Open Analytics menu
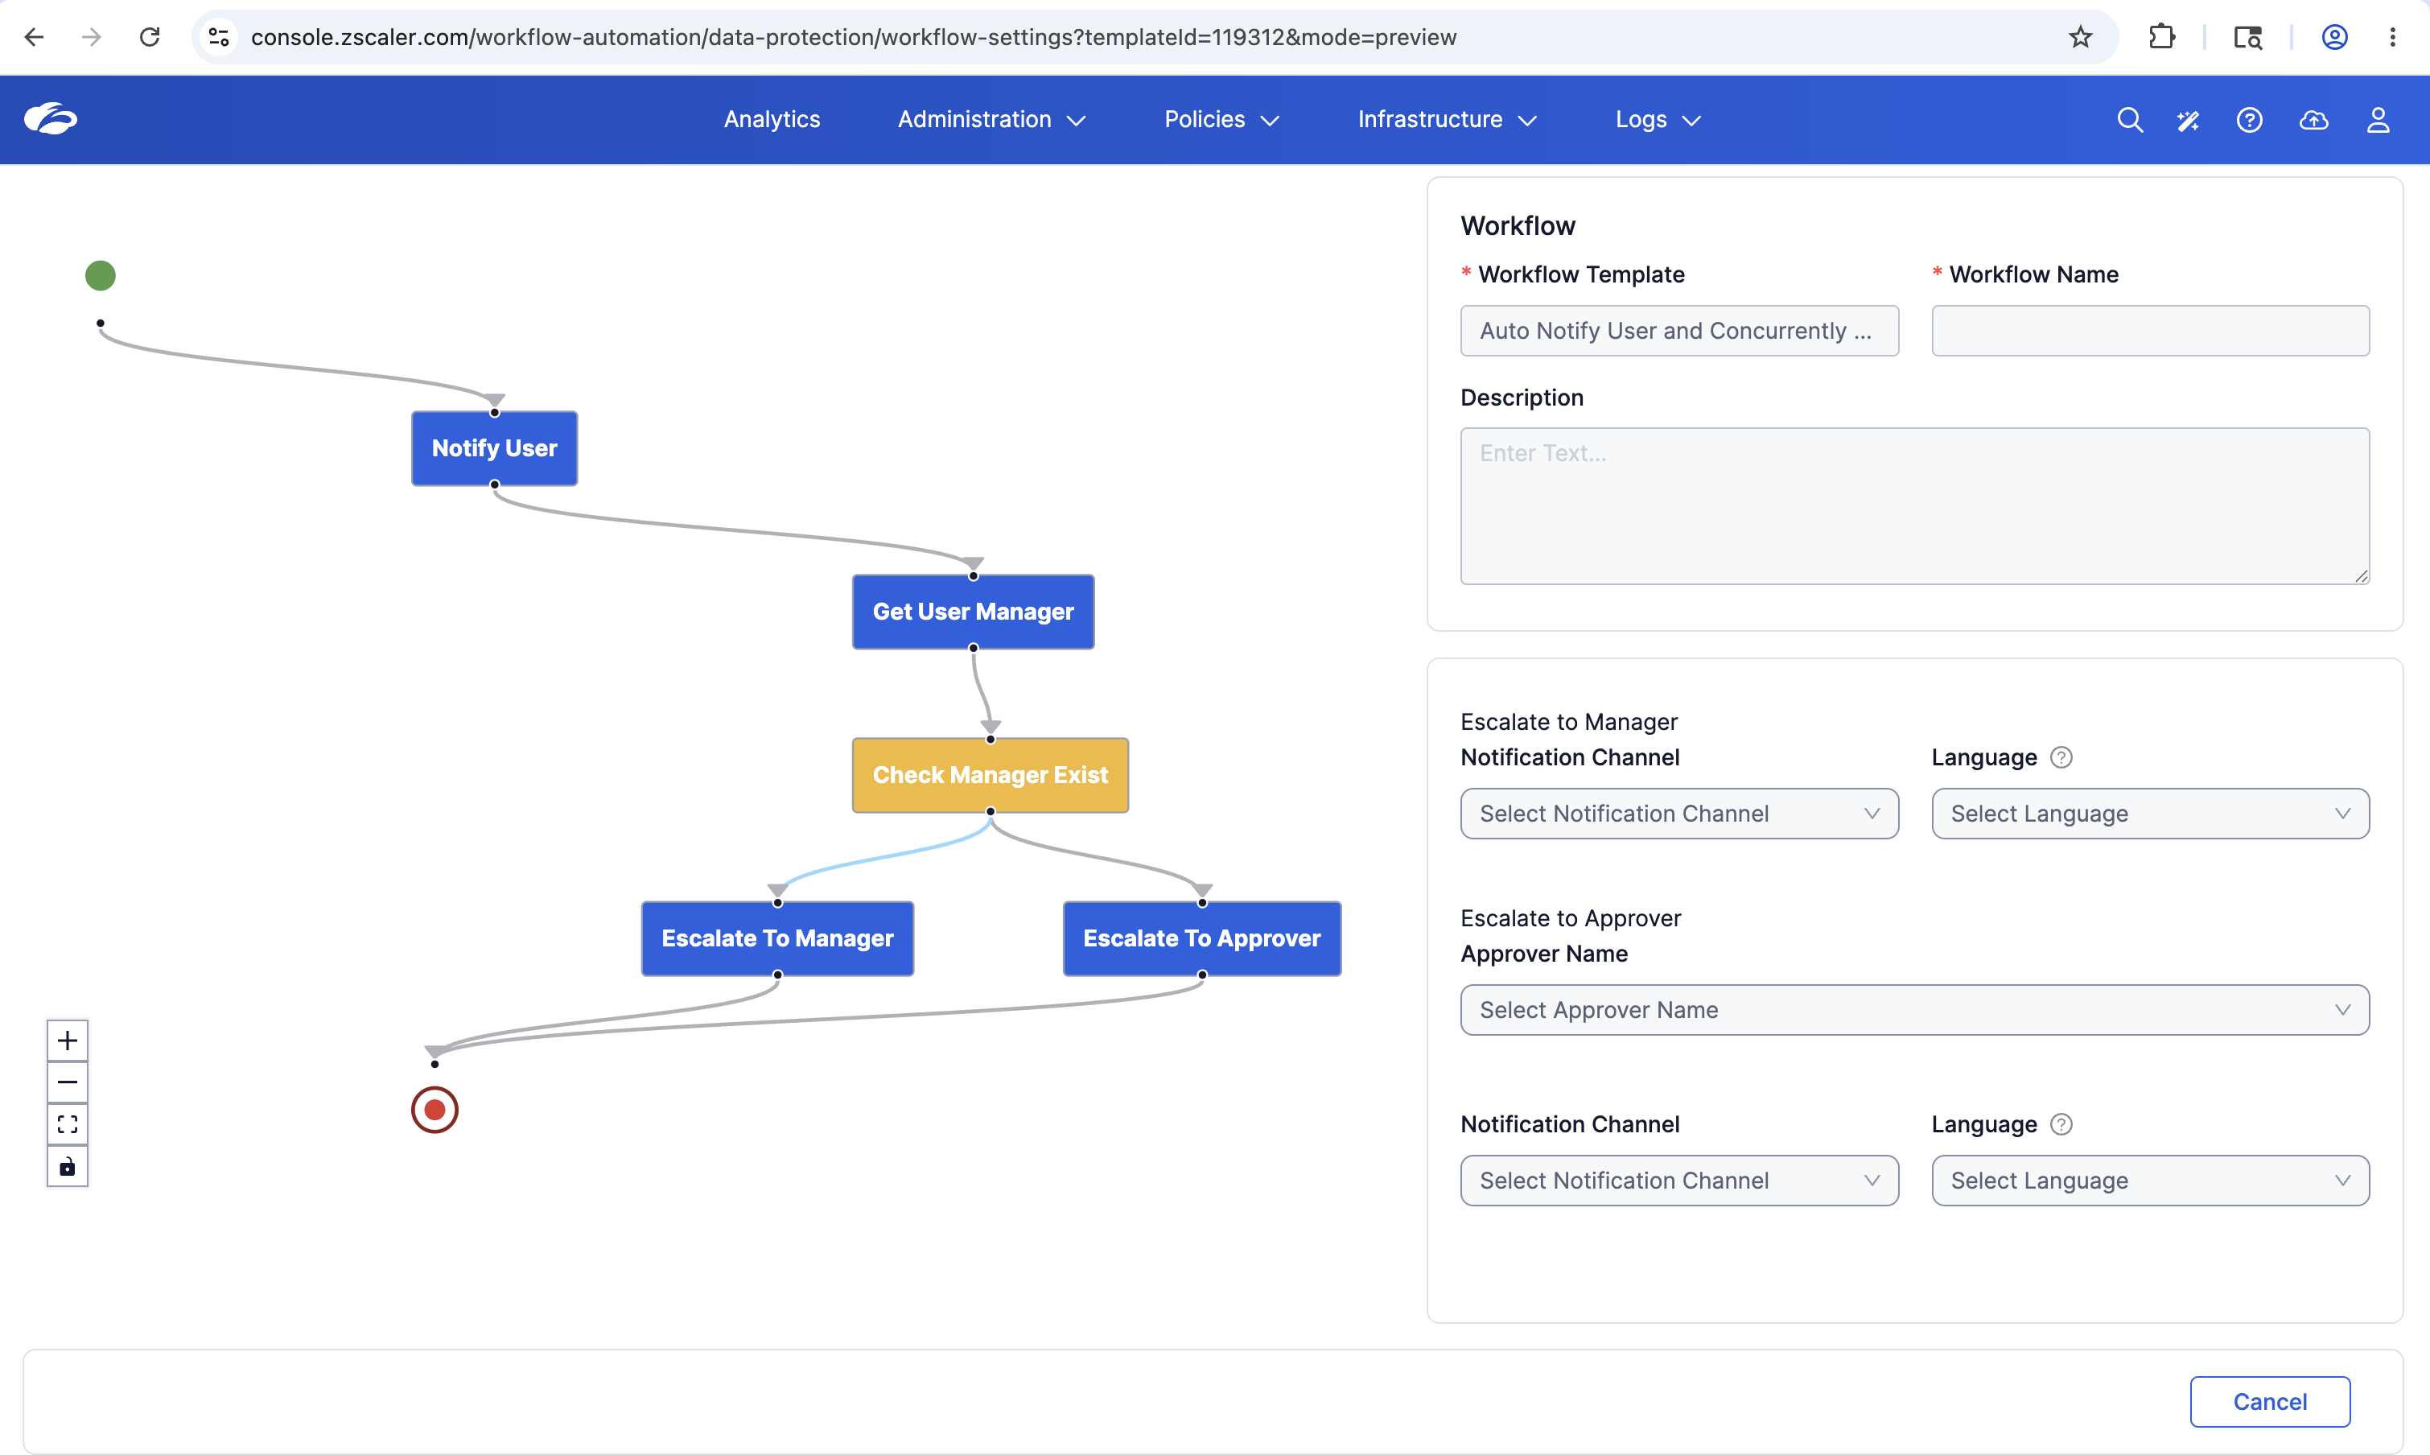Viewport: 2430px width, 1455px height. [x=772, y=120]
